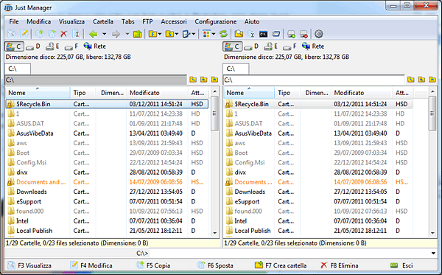Open the FTP menu
Viewport: 442px width, 275px height.
[x=147, y=21]
